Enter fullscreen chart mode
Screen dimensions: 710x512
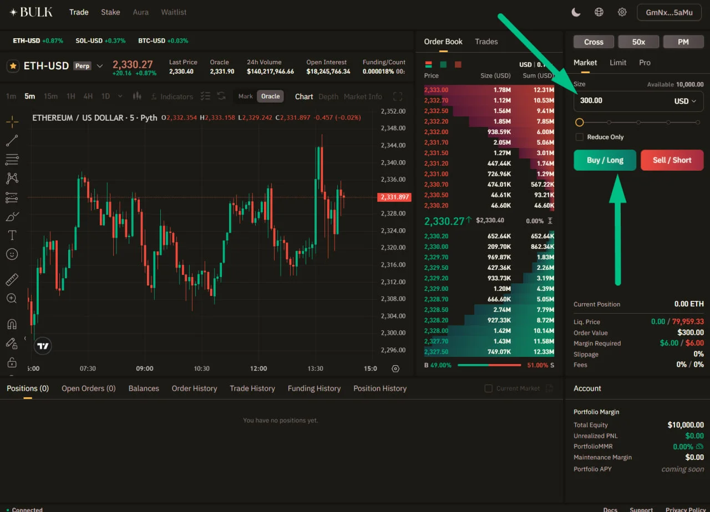coord(397,96)
